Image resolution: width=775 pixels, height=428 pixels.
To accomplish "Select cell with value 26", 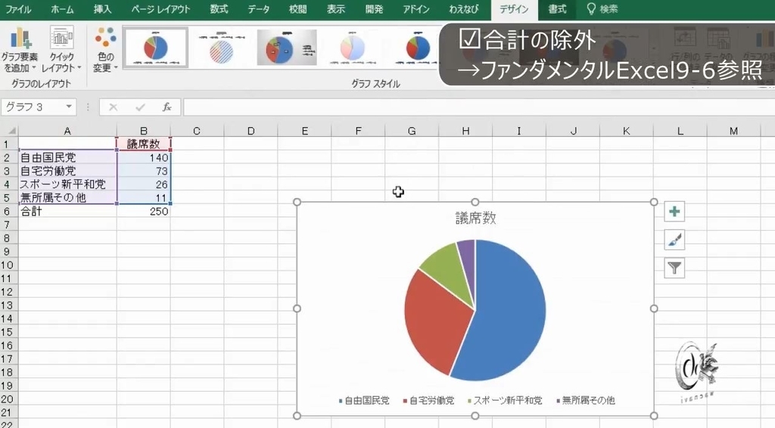I will coord(144,185).
